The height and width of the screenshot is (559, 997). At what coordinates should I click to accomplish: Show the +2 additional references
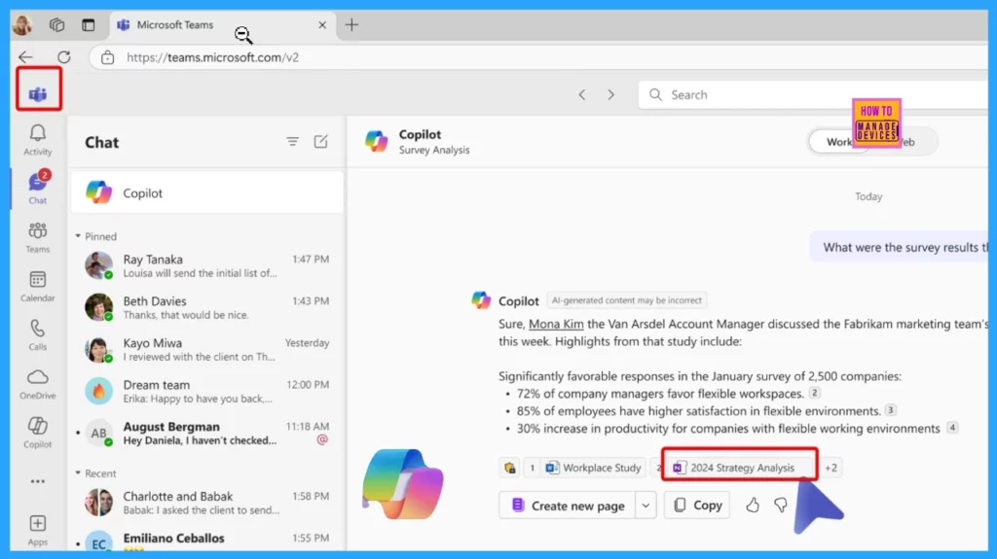point(831,468)
